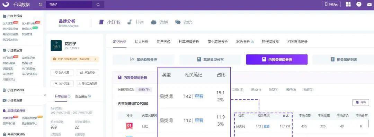374x137 pixels.
Task: Select the 笔记类型分布 button
Action: [x=210, y=60]
